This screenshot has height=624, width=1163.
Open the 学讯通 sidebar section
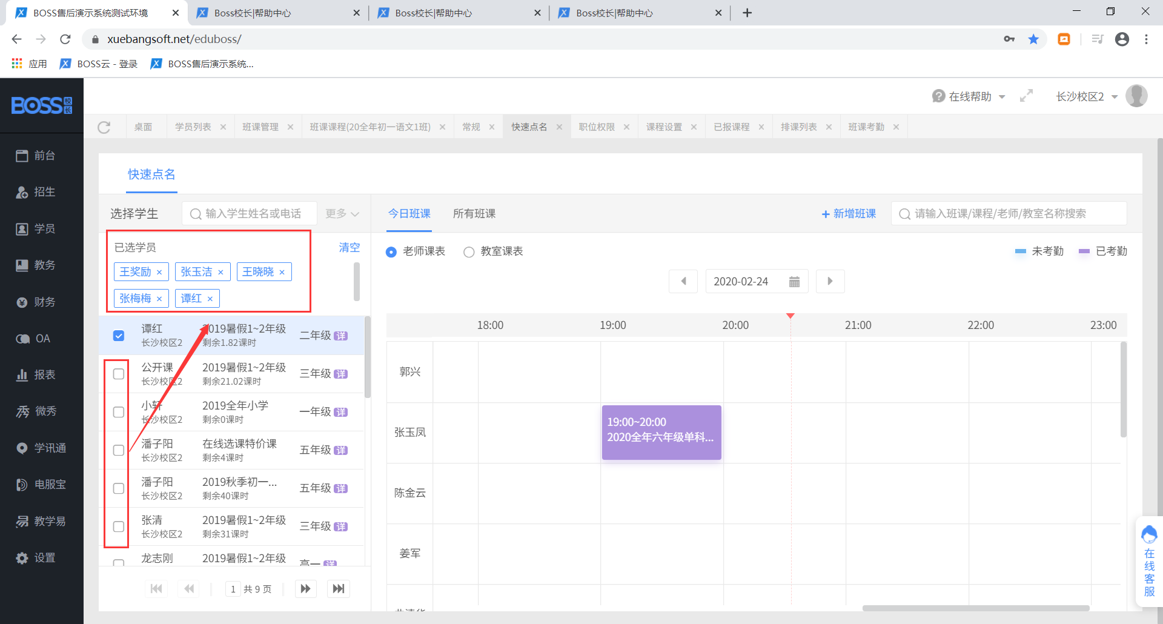point(41,448)
